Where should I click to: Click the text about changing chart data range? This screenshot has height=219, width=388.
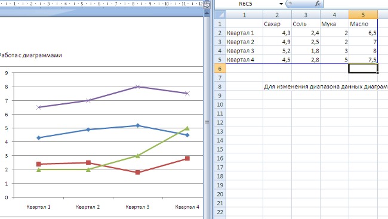pyautogui.click(x=325, y=87)
